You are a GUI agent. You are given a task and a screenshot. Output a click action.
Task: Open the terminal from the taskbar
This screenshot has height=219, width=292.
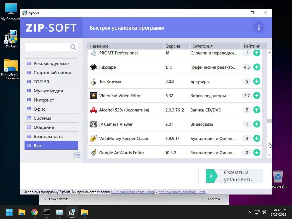point(47,212)
